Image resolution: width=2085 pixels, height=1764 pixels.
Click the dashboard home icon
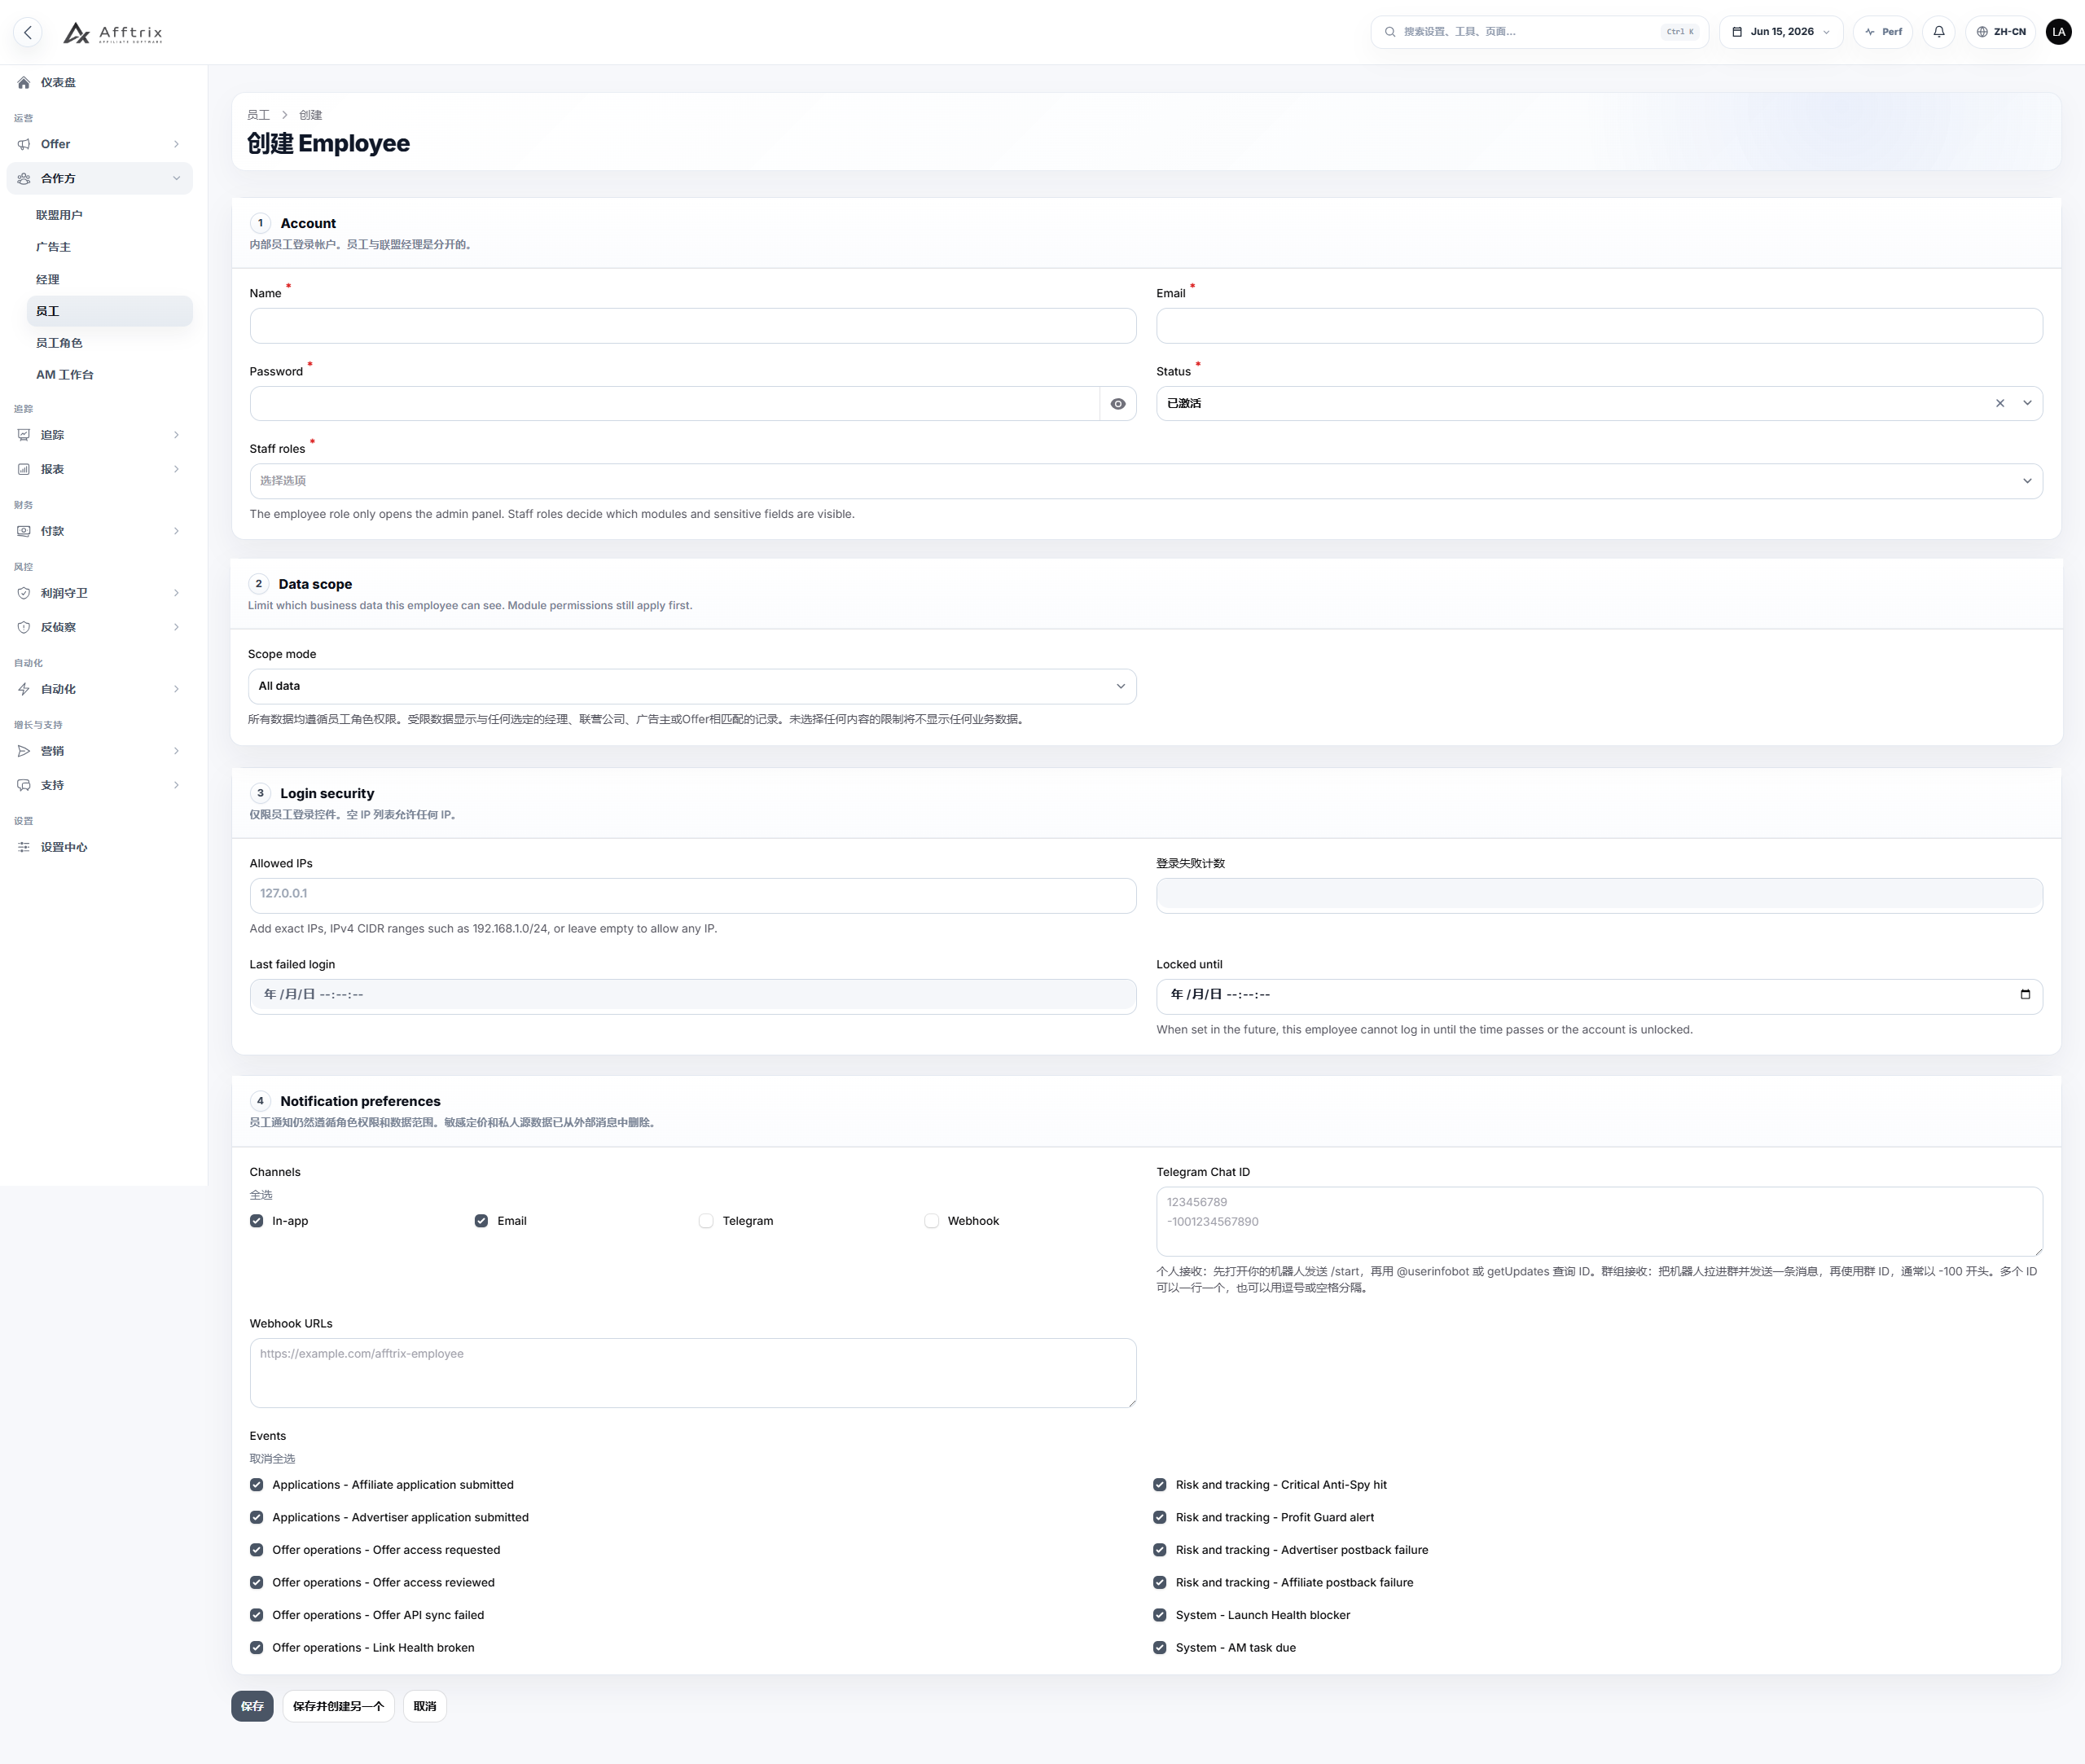(24, 83)
